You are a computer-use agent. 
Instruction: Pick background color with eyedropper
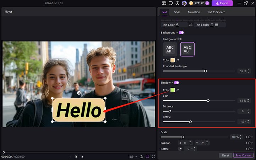point(178,60)
